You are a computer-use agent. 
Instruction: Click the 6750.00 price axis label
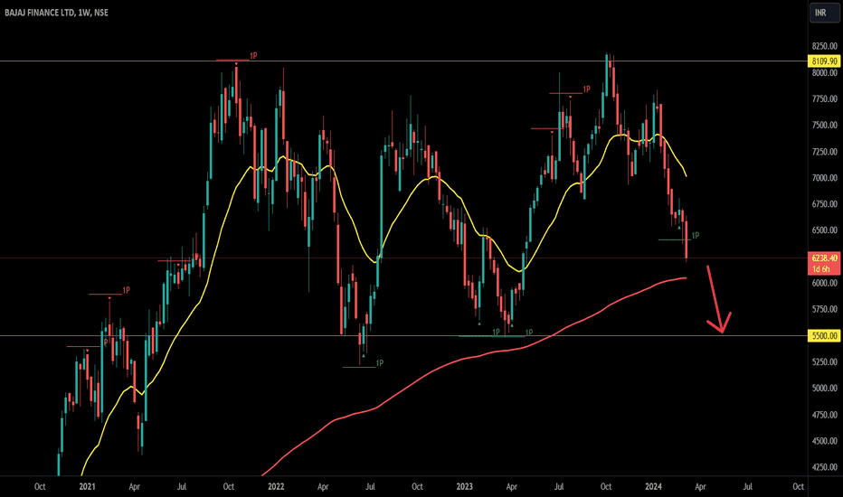pos(825,204)
